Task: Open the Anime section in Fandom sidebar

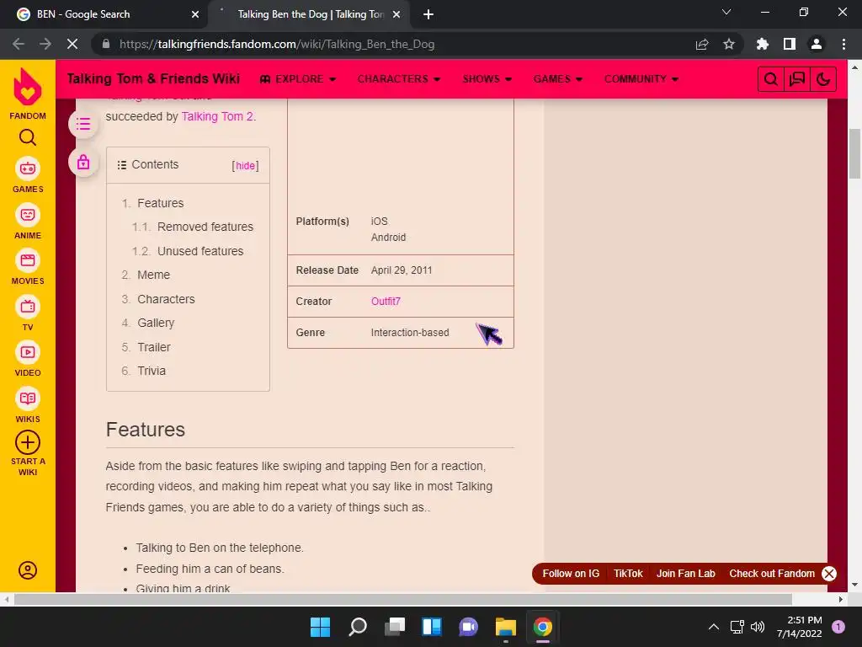Action: tap(28, 222)
